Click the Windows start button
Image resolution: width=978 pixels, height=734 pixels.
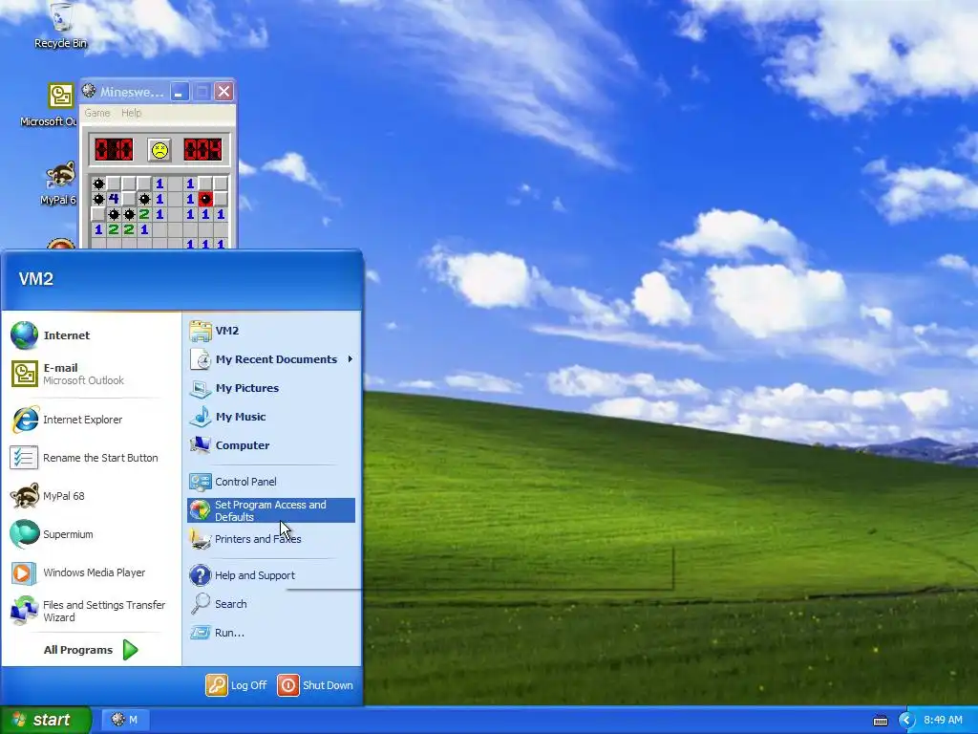coord(45,720)
